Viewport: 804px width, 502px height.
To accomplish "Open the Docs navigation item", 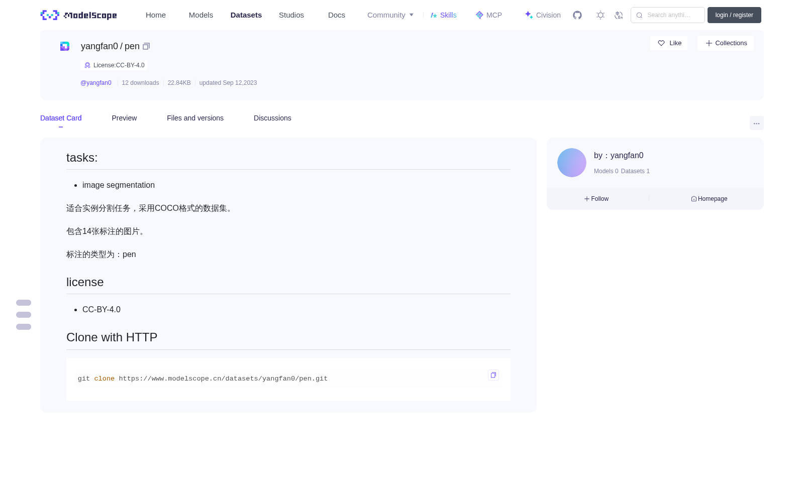I will click(x=337, y=15).
